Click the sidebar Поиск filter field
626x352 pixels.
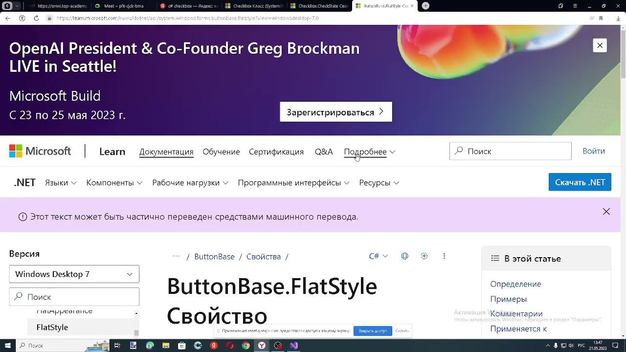pos(74,297)
